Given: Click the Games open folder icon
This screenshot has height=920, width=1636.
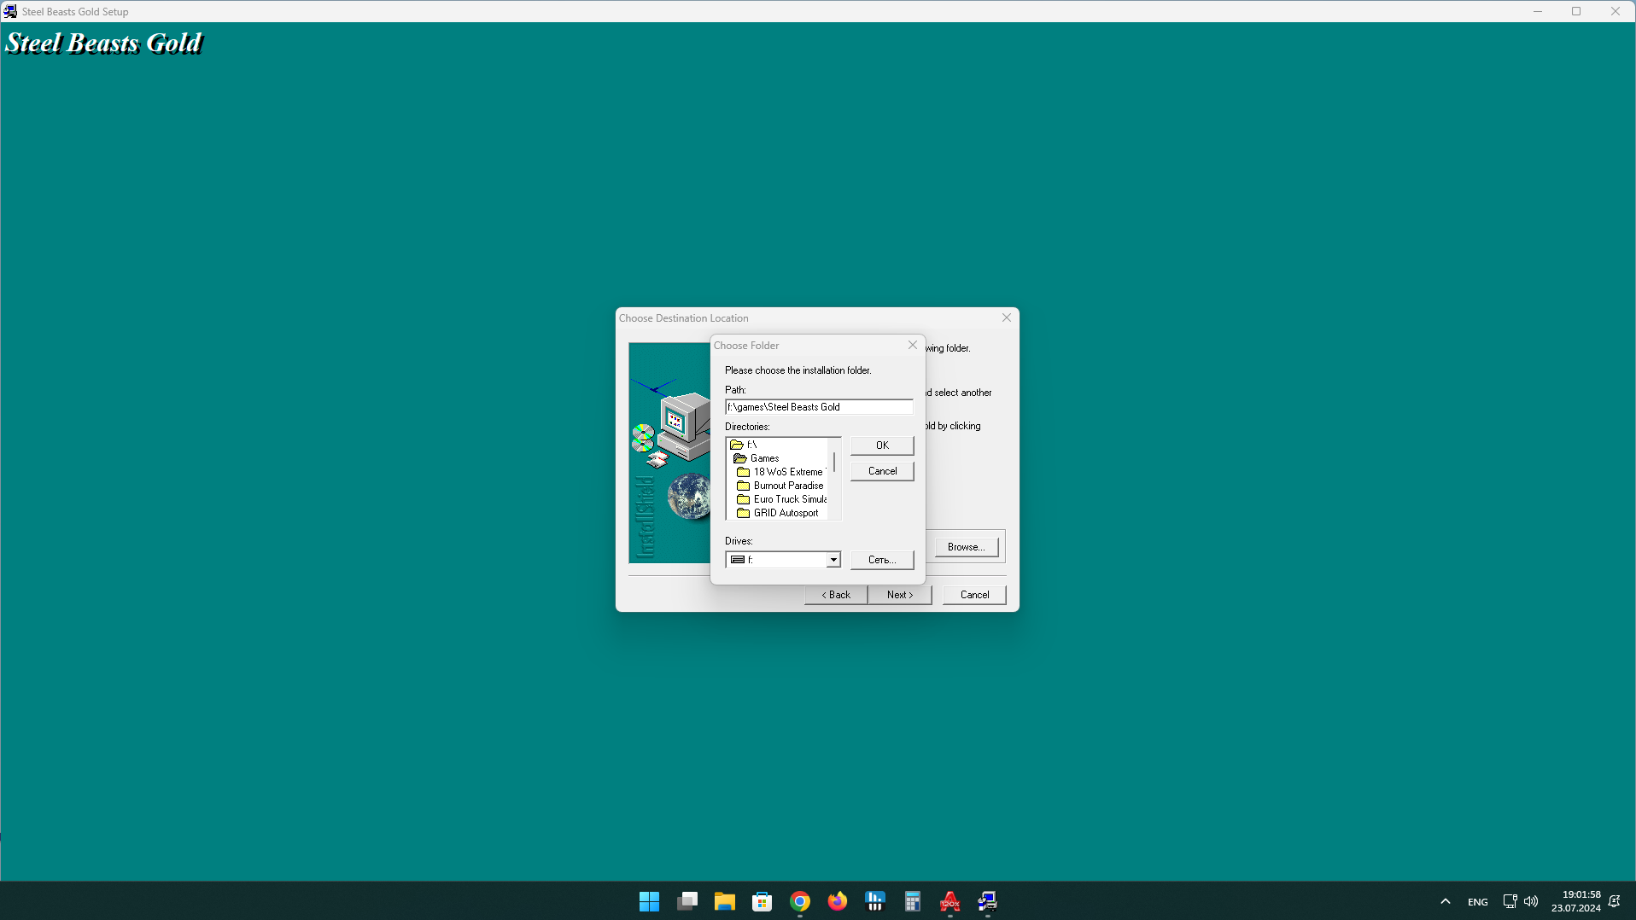Looking at the screenshot, I should [x=740, y=458].
